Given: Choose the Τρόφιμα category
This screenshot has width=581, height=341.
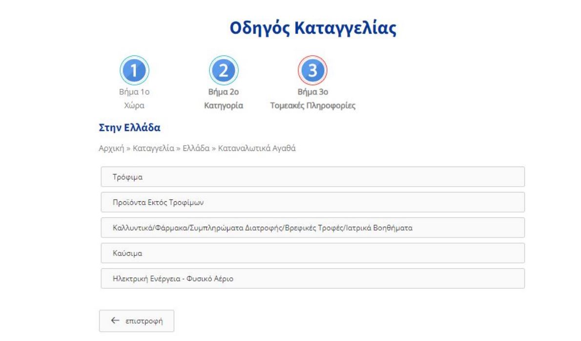Looking at the screenshot, I should pyautogui.click(x=312, y=177).
